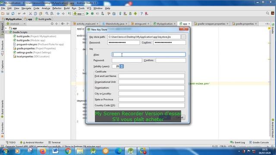Click the Key store path field
Screen dimensions: 276x155
[144, 37]
